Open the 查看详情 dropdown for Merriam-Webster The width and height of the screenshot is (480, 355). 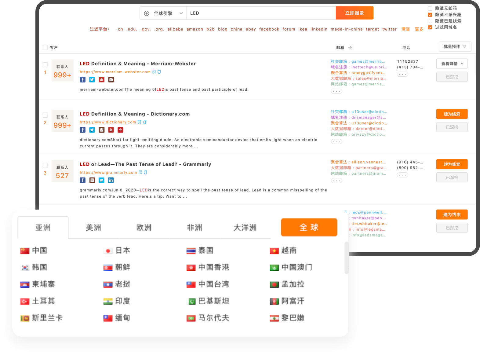452,64
